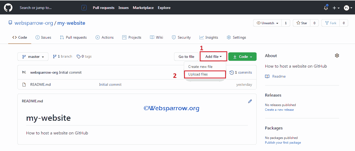Select Upload files from Add file menu
Screen dimensions: 355x151
pos(198,74)
